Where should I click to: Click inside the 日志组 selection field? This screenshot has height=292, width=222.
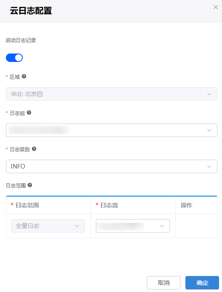click(x=111, y=130)
